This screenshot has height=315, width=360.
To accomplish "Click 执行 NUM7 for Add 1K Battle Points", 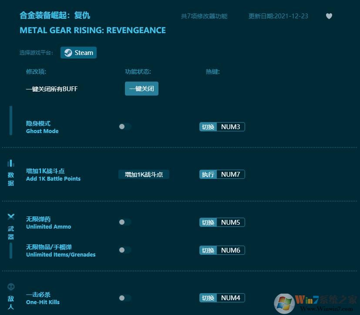I will (x=222, y=174).
